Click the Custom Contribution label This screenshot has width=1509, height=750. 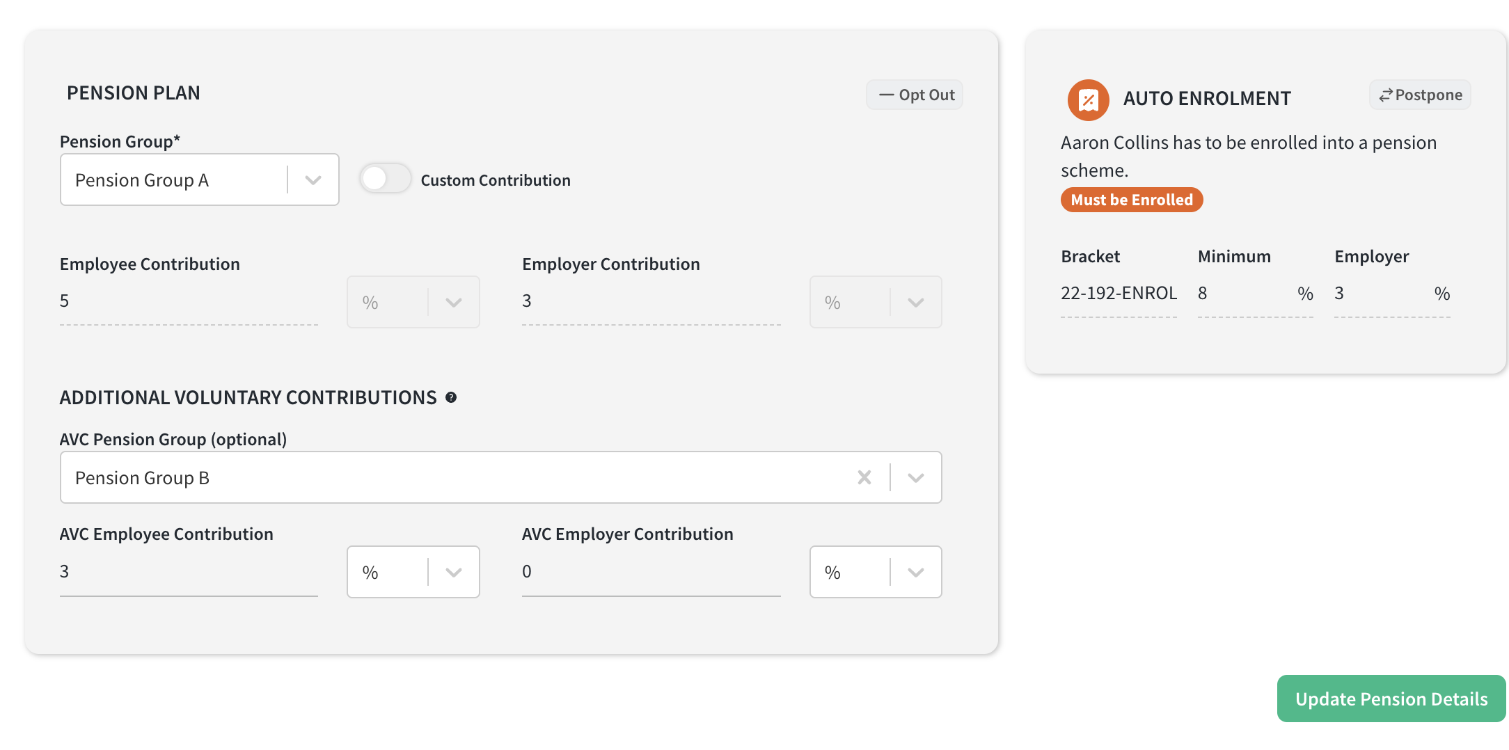496,180
